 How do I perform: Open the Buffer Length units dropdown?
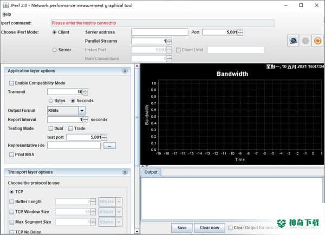pos(119,202)
